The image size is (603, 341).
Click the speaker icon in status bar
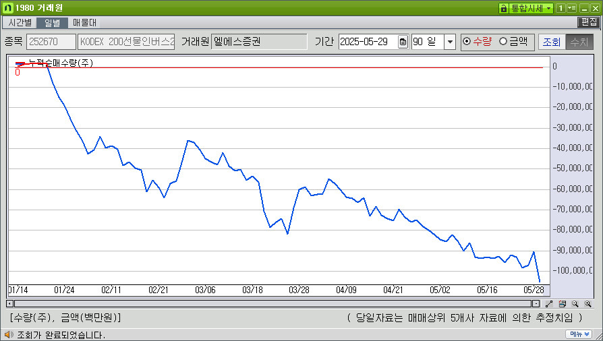(x=9, y=334)
